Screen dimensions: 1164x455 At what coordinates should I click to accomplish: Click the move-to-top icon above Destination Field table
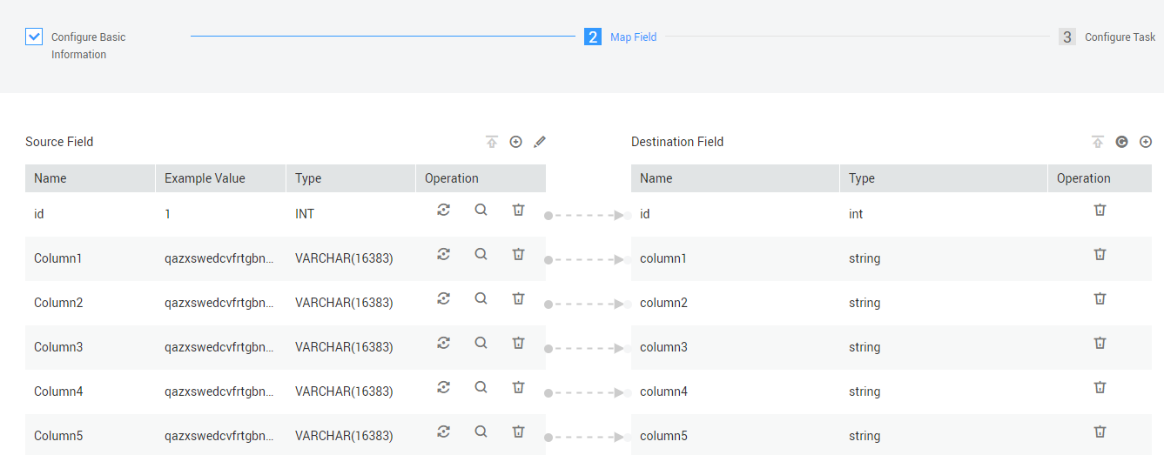click(x=1098, y=142)
